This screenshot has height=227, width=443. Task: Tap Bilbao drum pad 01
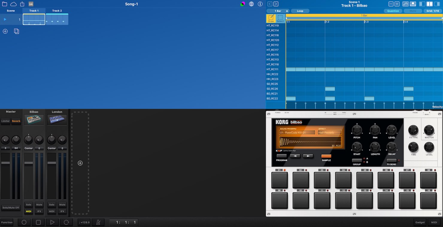280,180
